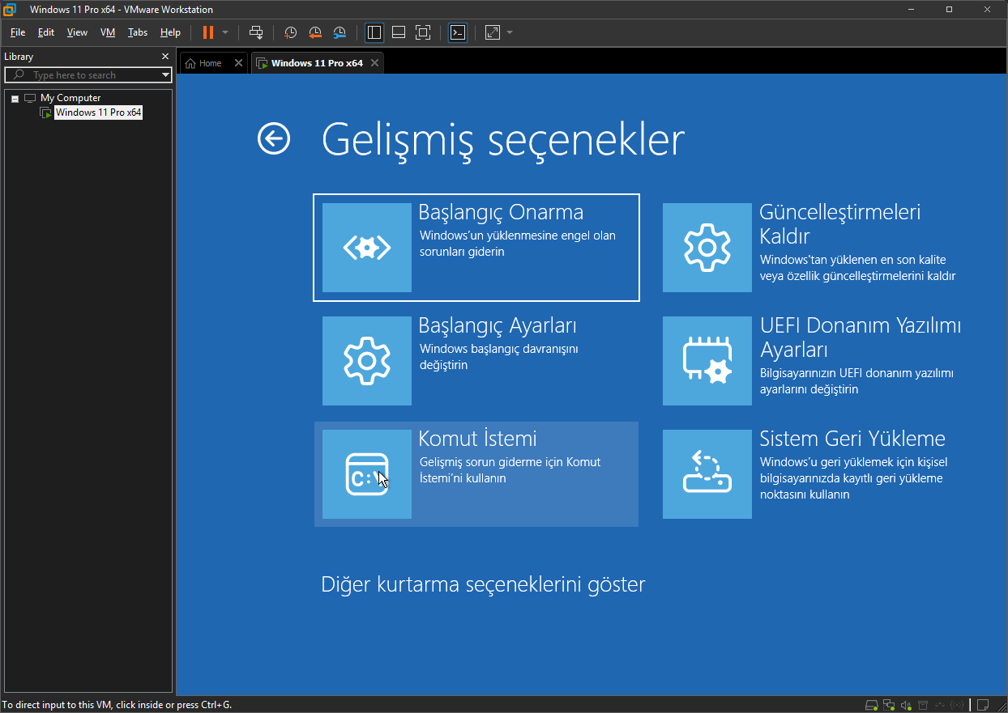1008x713 pixels.
Task: Open Başlangıç Onarma startup repair tile
Action: (476, 248)
